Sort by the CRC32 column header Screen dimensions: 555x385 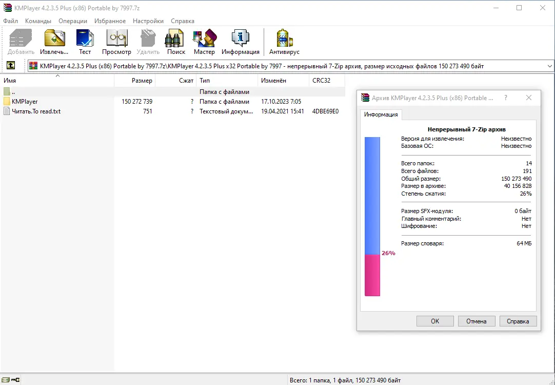coord(327,81)
